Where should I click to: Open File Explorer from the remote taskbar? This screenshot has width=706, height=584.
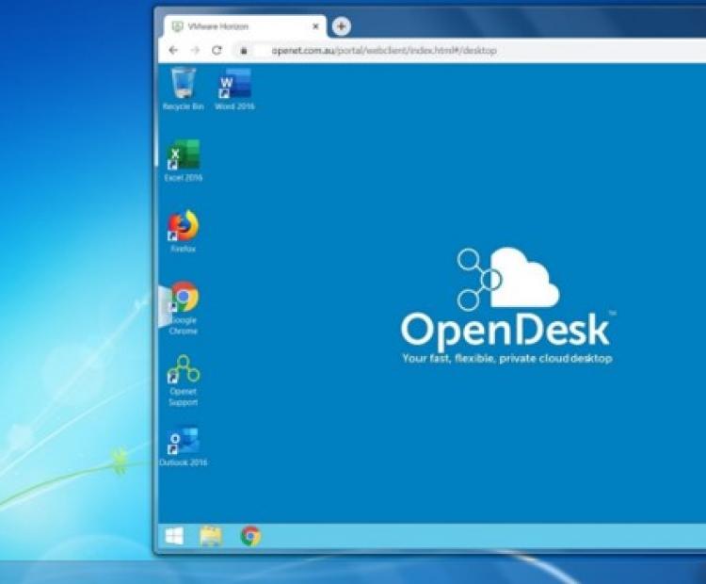coord(211,536)
